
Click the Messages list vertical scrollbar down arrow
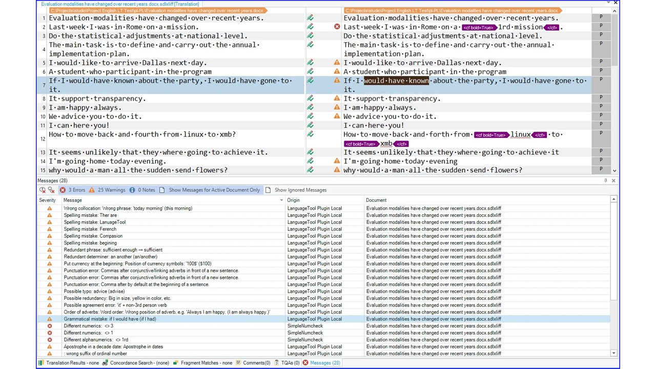coord(613,353)
